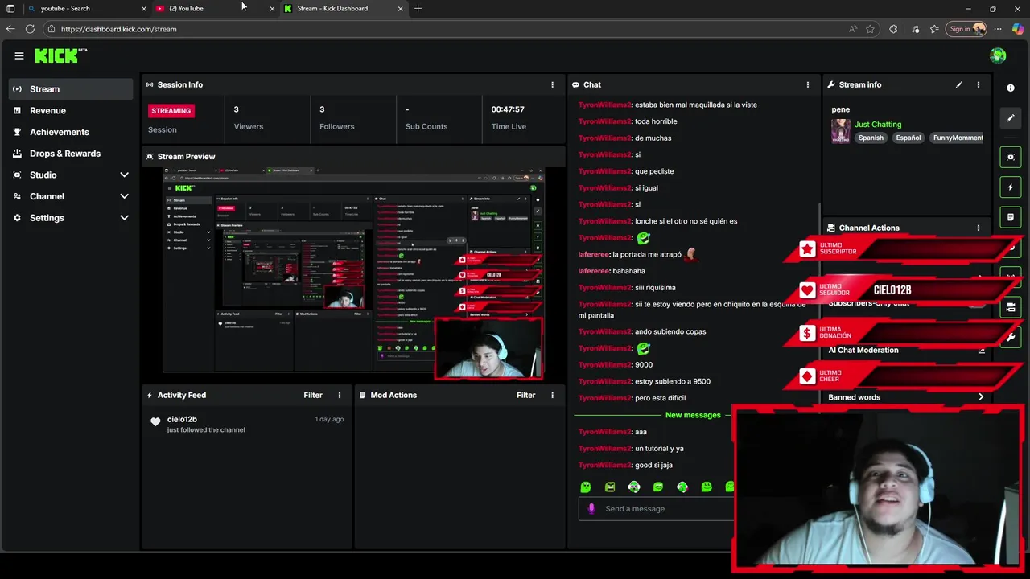
Task: Add page to browser favorites star
Action: (870, 29)
